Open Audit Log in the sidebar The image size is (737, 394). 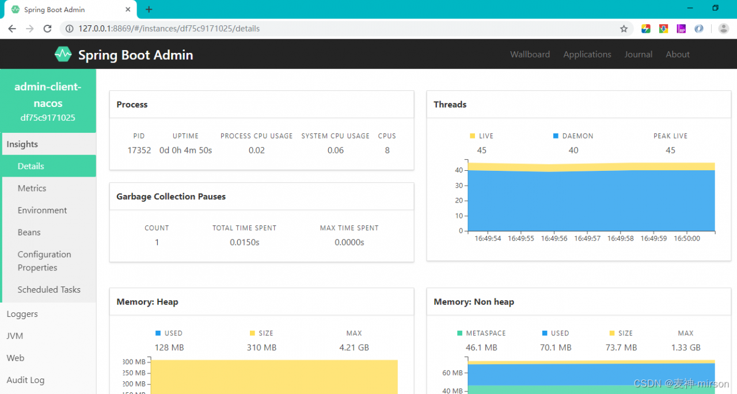[48, 380]
